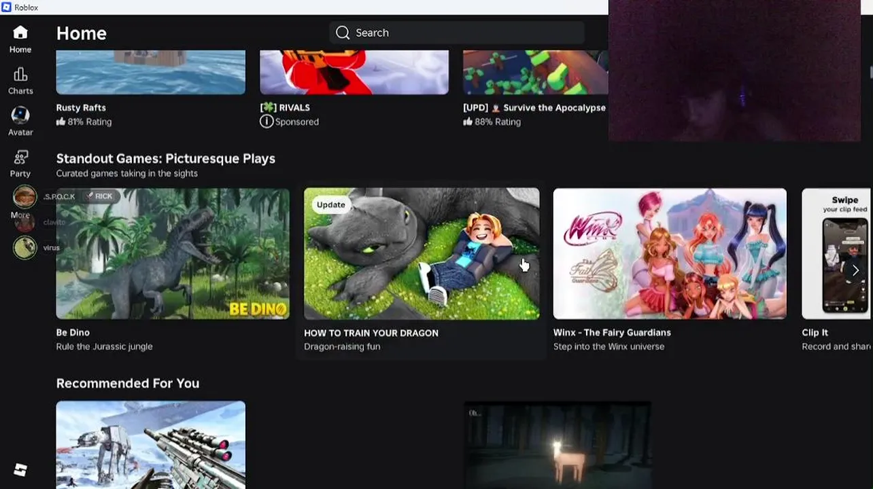Viewport: 873px width, 489px height.
Task: Open the Avatar sidebar icon
Action: pyautogui.click(x=20, y=115)
